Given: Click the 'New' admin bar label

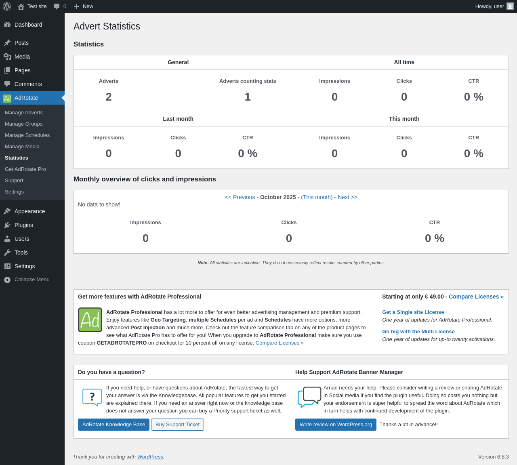Looking at the screenshot, I should 88,6.
